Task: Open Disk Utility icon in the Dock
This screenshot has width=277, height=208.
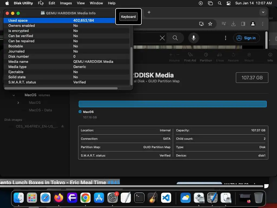Action: click(x=226, y=197)
